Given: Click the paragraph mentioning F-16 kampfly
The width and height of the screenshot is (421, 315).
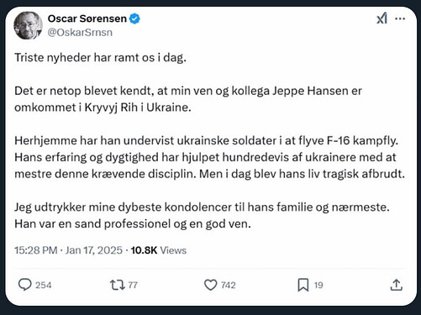Looking at the screenshot, I should pyautogui.click(x=210, y=157).
